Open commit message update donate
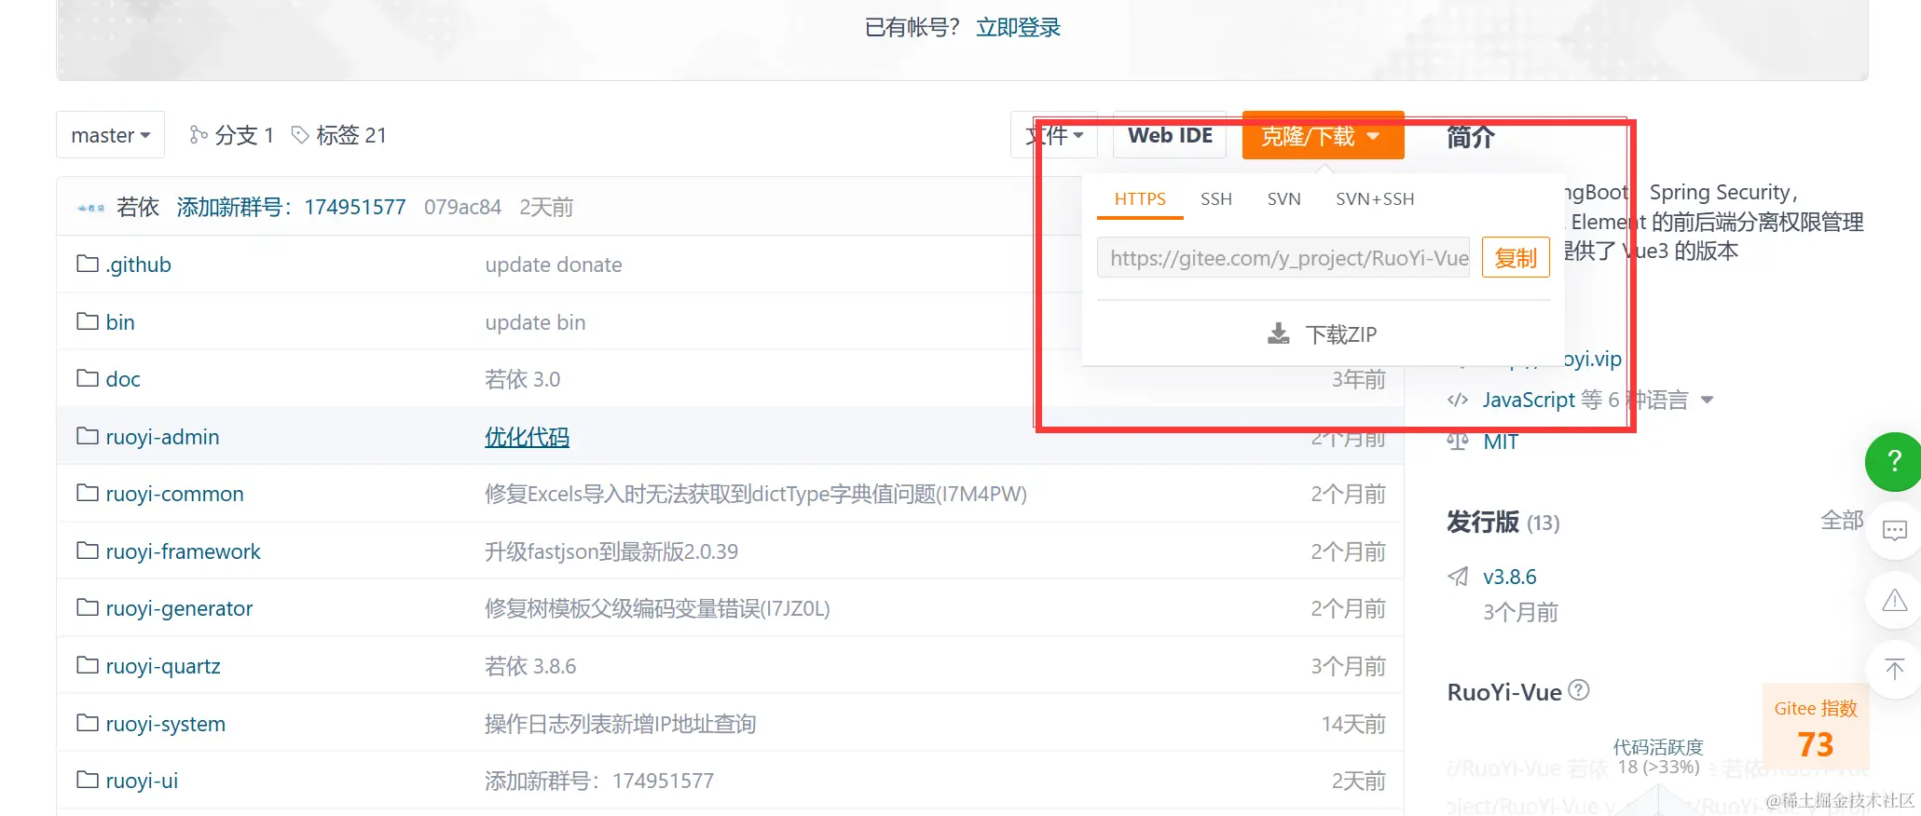 tap(554, 265)
